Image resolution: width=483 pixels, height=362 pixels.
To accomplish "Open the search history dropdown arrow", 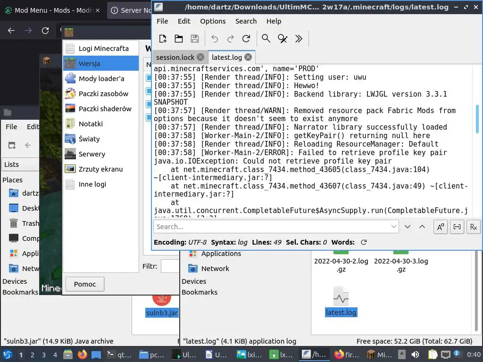I will tap(394, 227).
